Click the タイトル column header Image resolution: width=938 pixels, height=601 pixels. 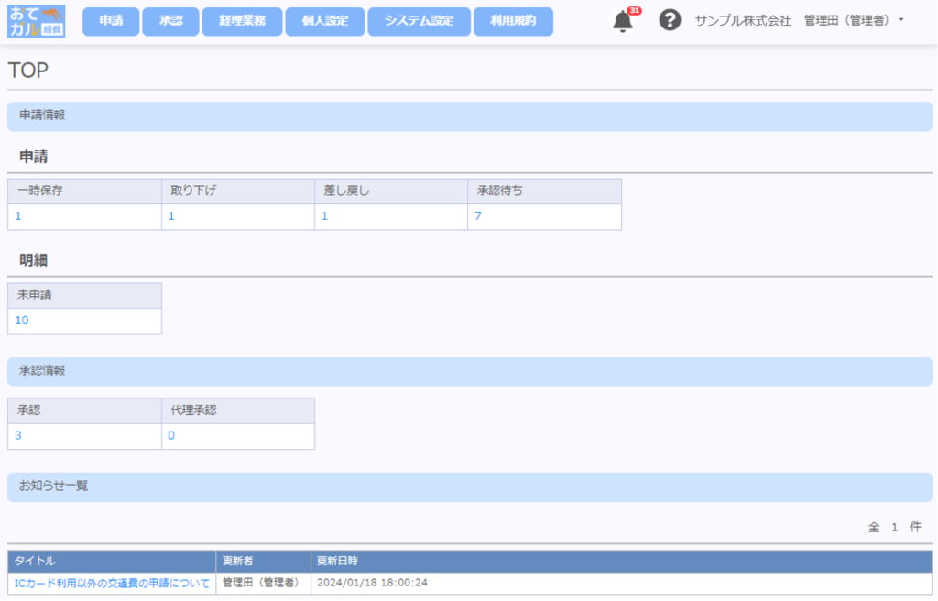point(35,561)
